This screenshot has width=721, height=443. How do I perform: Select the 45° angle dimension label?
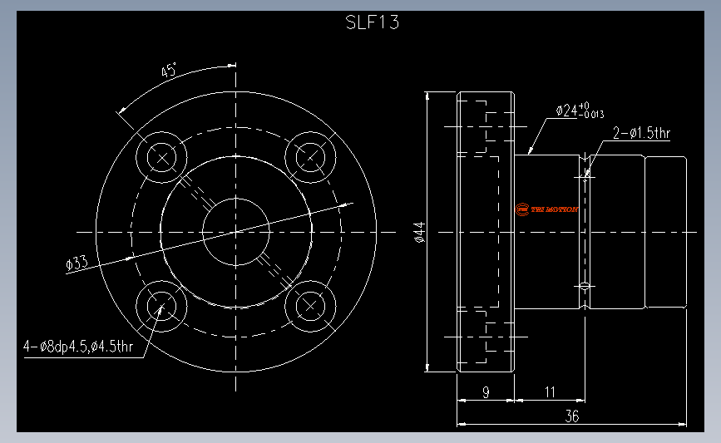[x=169, y=71]
